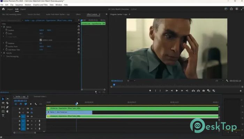Switch to the Effect Controls tab
This screenshot has height=139, width=244.
pos(92,15)
